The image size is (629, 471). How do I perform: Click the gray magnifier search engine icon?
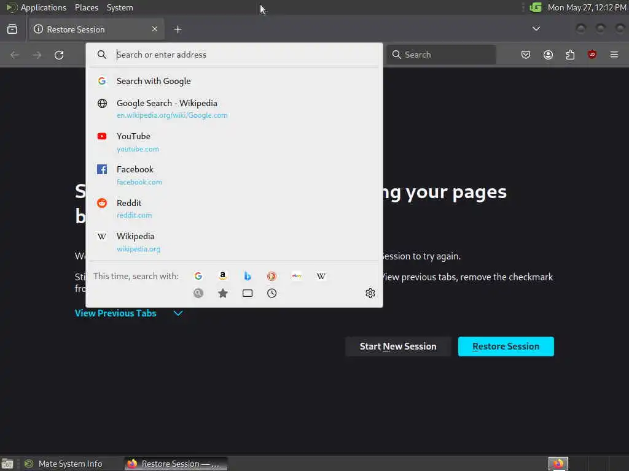coord(198,293)
